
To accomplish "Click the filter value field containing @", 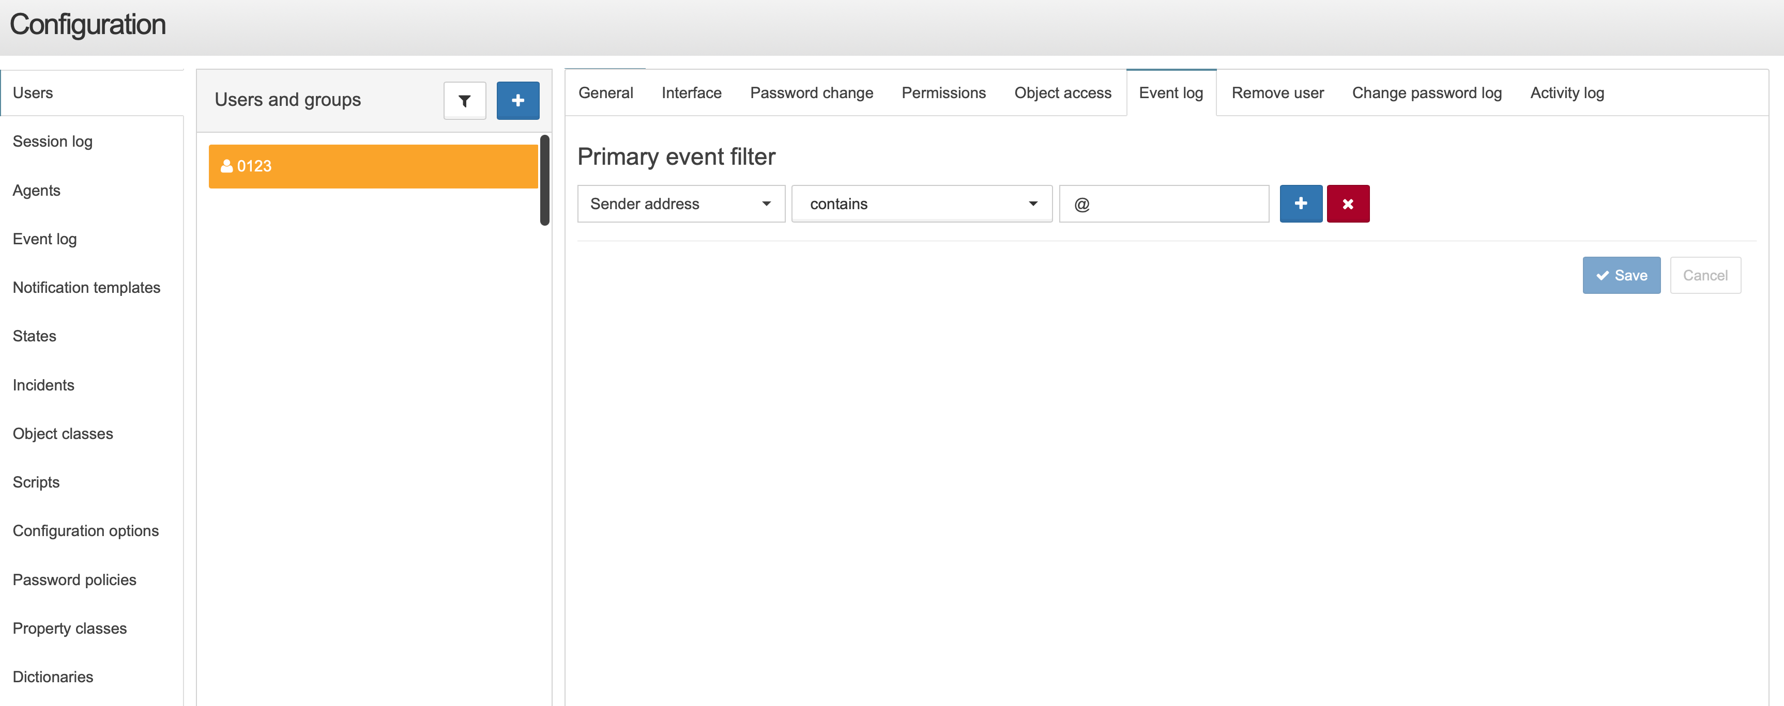I will (1164, 203).
